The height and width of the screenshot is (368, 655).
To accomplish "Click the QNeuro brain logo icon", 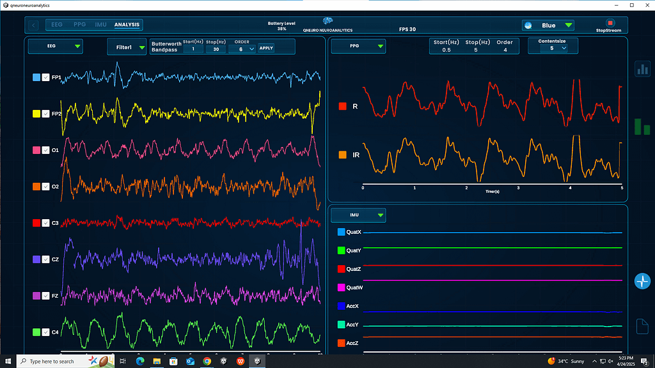I will click(327, 22).
